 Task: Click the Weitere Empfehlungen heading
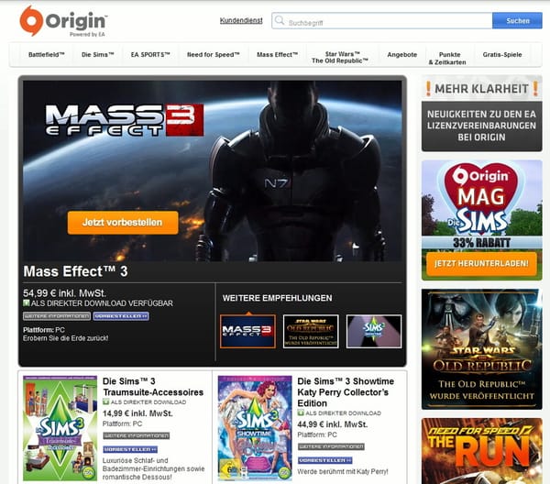coord(277,298)
